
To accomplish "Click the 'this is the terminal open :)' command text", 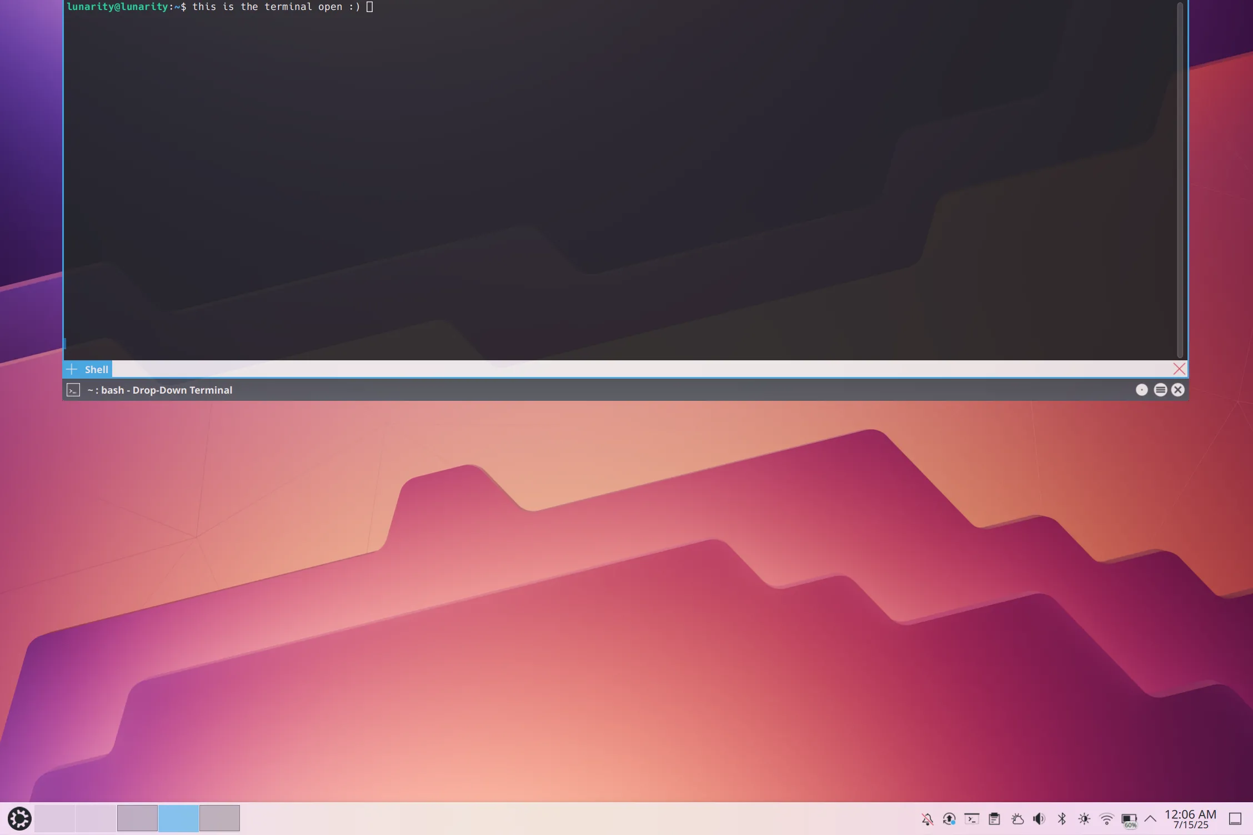I will (x=276, y=7).
